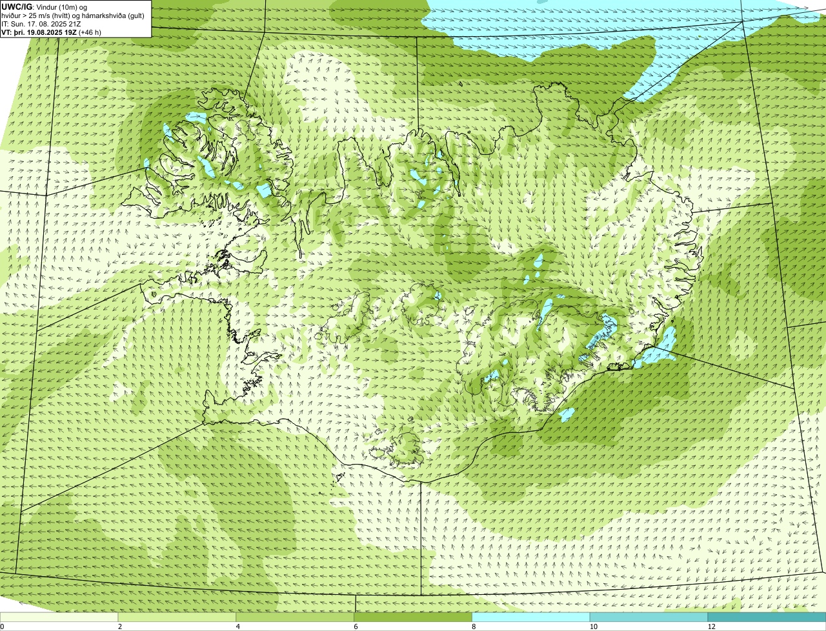
Task: Click the '2' tick label on color scale
Action: (x=120, y=626)
